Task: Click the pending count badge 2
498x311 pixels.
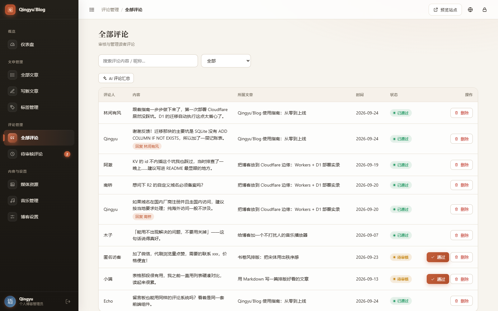Action: pyautogui.click(x=67, y=154)
